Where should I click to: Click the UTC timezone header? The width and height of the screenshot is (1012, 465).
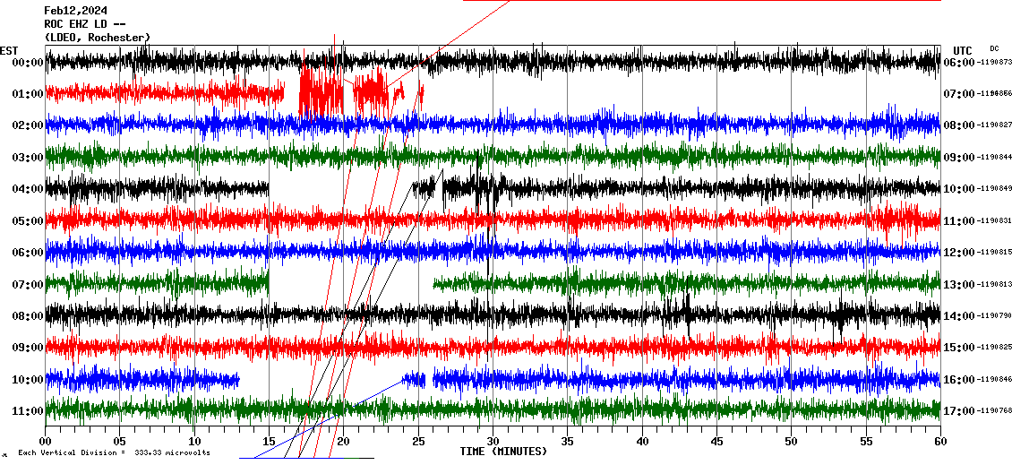tap(963, 50)
